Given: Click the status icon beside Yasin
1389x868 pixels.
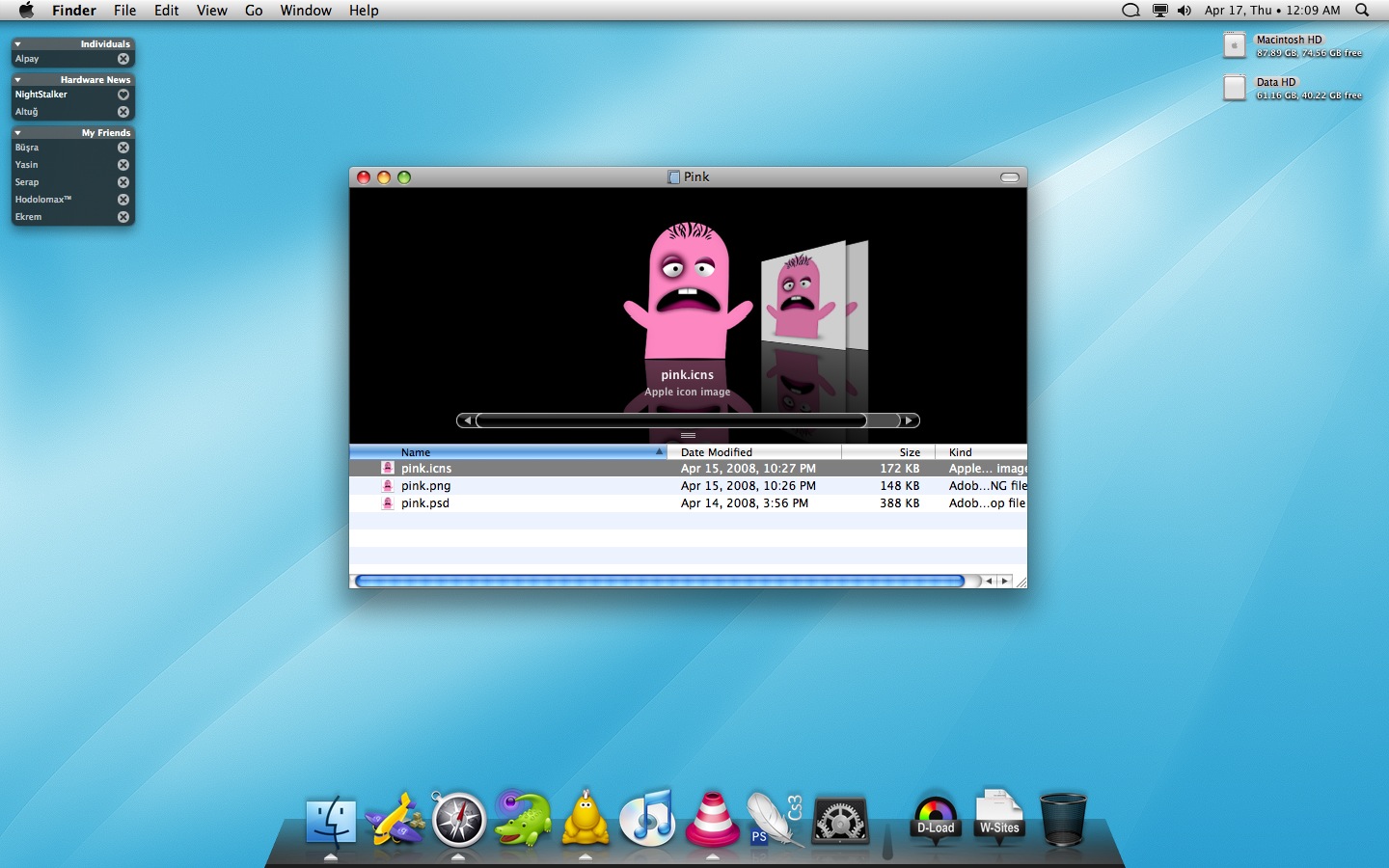Looking at the screenshot, I should coord(123,165).
